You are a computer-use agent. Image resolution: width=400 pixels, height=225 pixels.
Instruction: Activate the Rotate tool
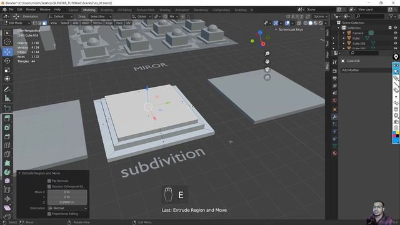tap(7, 61)
